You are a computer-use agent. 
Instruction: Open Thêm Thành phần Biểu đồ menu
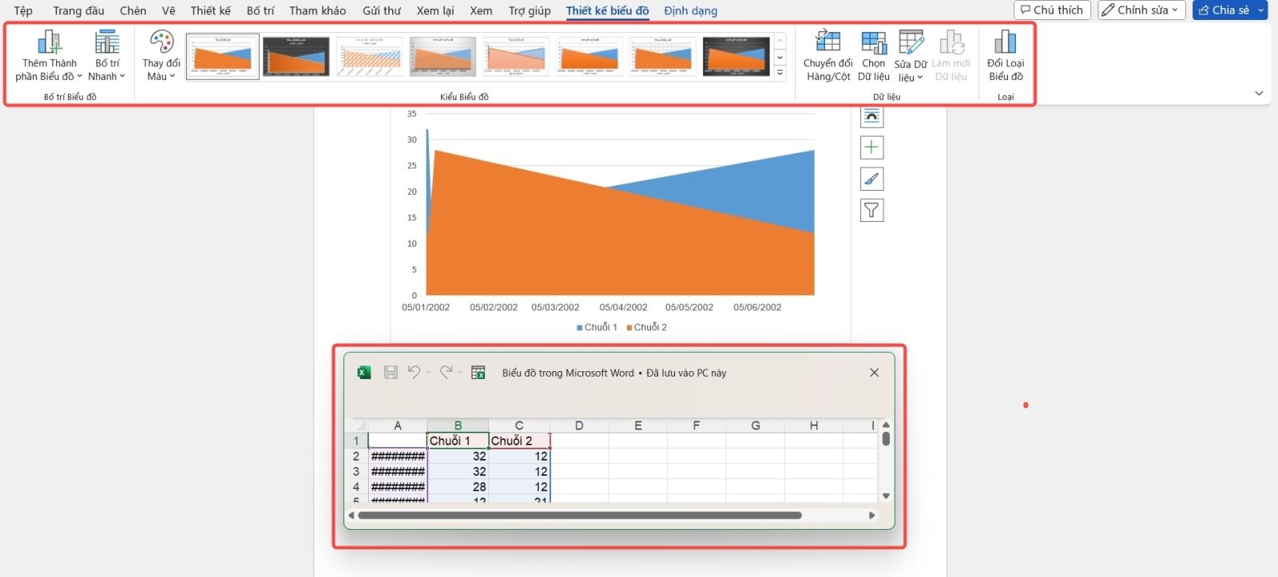point(49,56)
